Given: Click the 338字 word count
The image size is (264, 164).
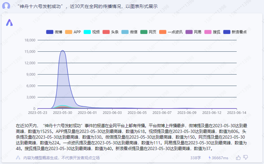Looking at the screenshot, I should click(x=195, y=158).
